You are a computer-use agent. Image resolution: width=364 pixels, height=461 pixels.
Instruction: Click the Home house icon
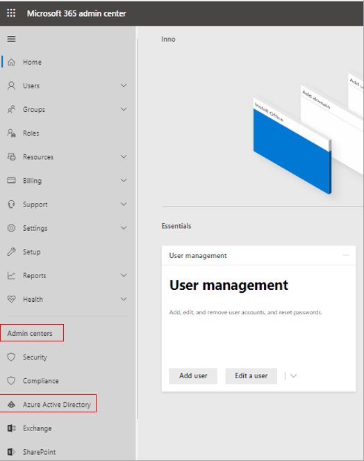point(11,62)
